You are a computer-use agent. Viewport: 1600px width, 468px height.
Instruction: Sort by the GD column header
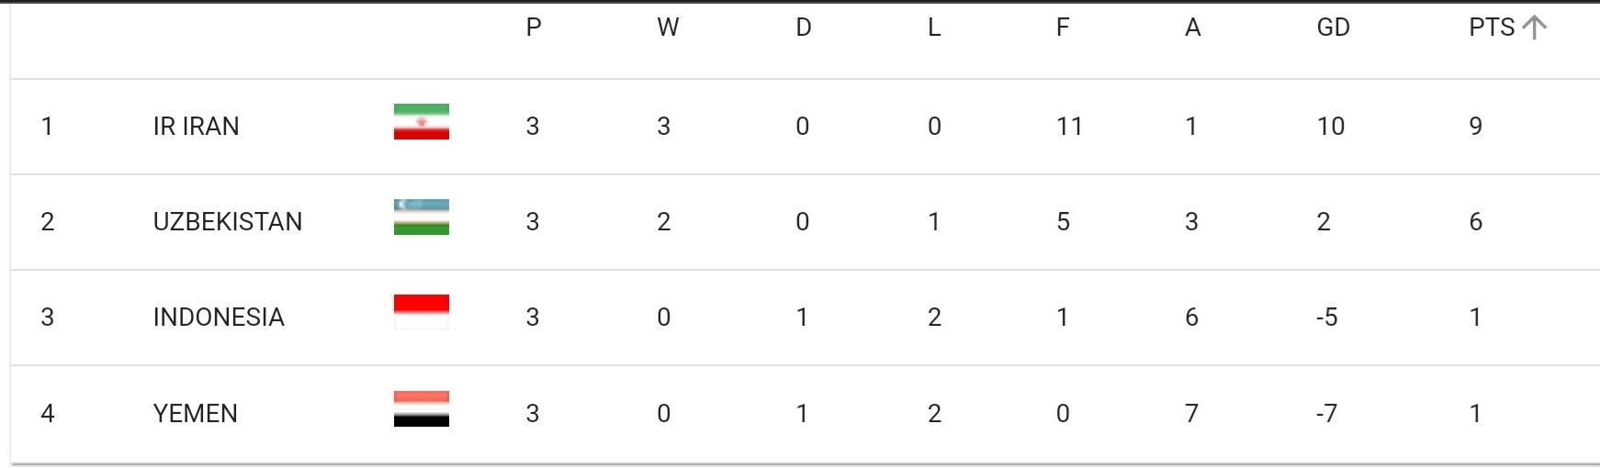[1334, 28]
